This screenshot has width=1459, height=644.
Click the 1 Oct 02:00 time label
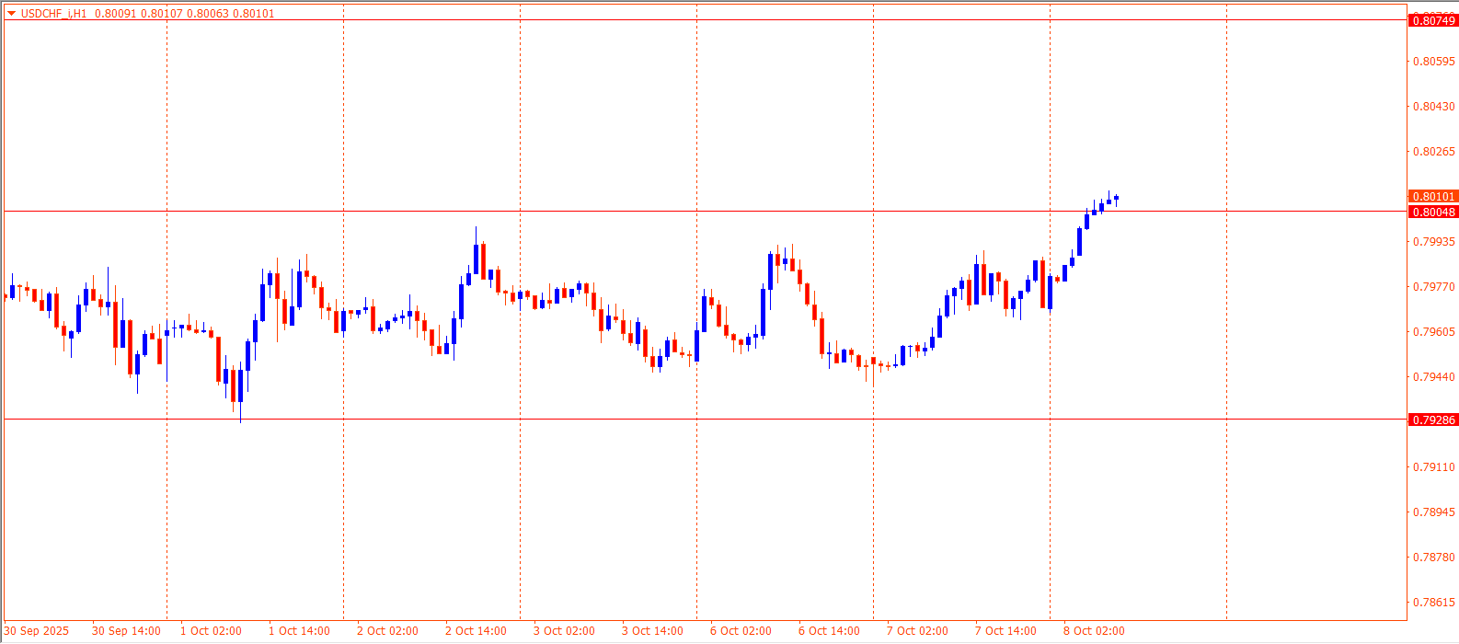tap(211, 631)
